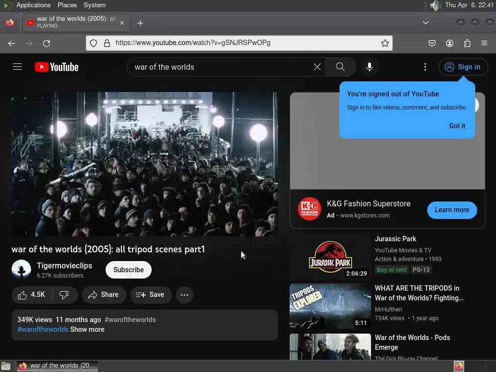Open WHAT ARE THE TRIPODS video title
Screen dimensions: 496x372
(x=419, y=293)
